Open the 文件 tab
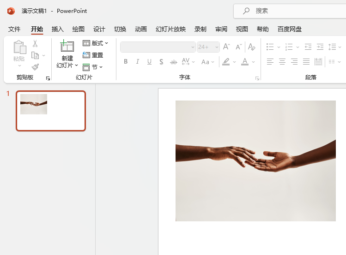The image size is (346, 255). click(x=14, y=29)
